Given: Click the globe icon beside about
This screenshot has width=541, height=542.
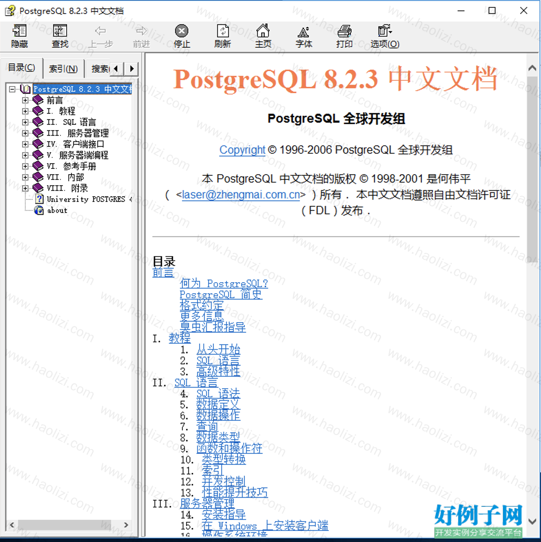Looking at the screenshot, I should click(39, 210).
